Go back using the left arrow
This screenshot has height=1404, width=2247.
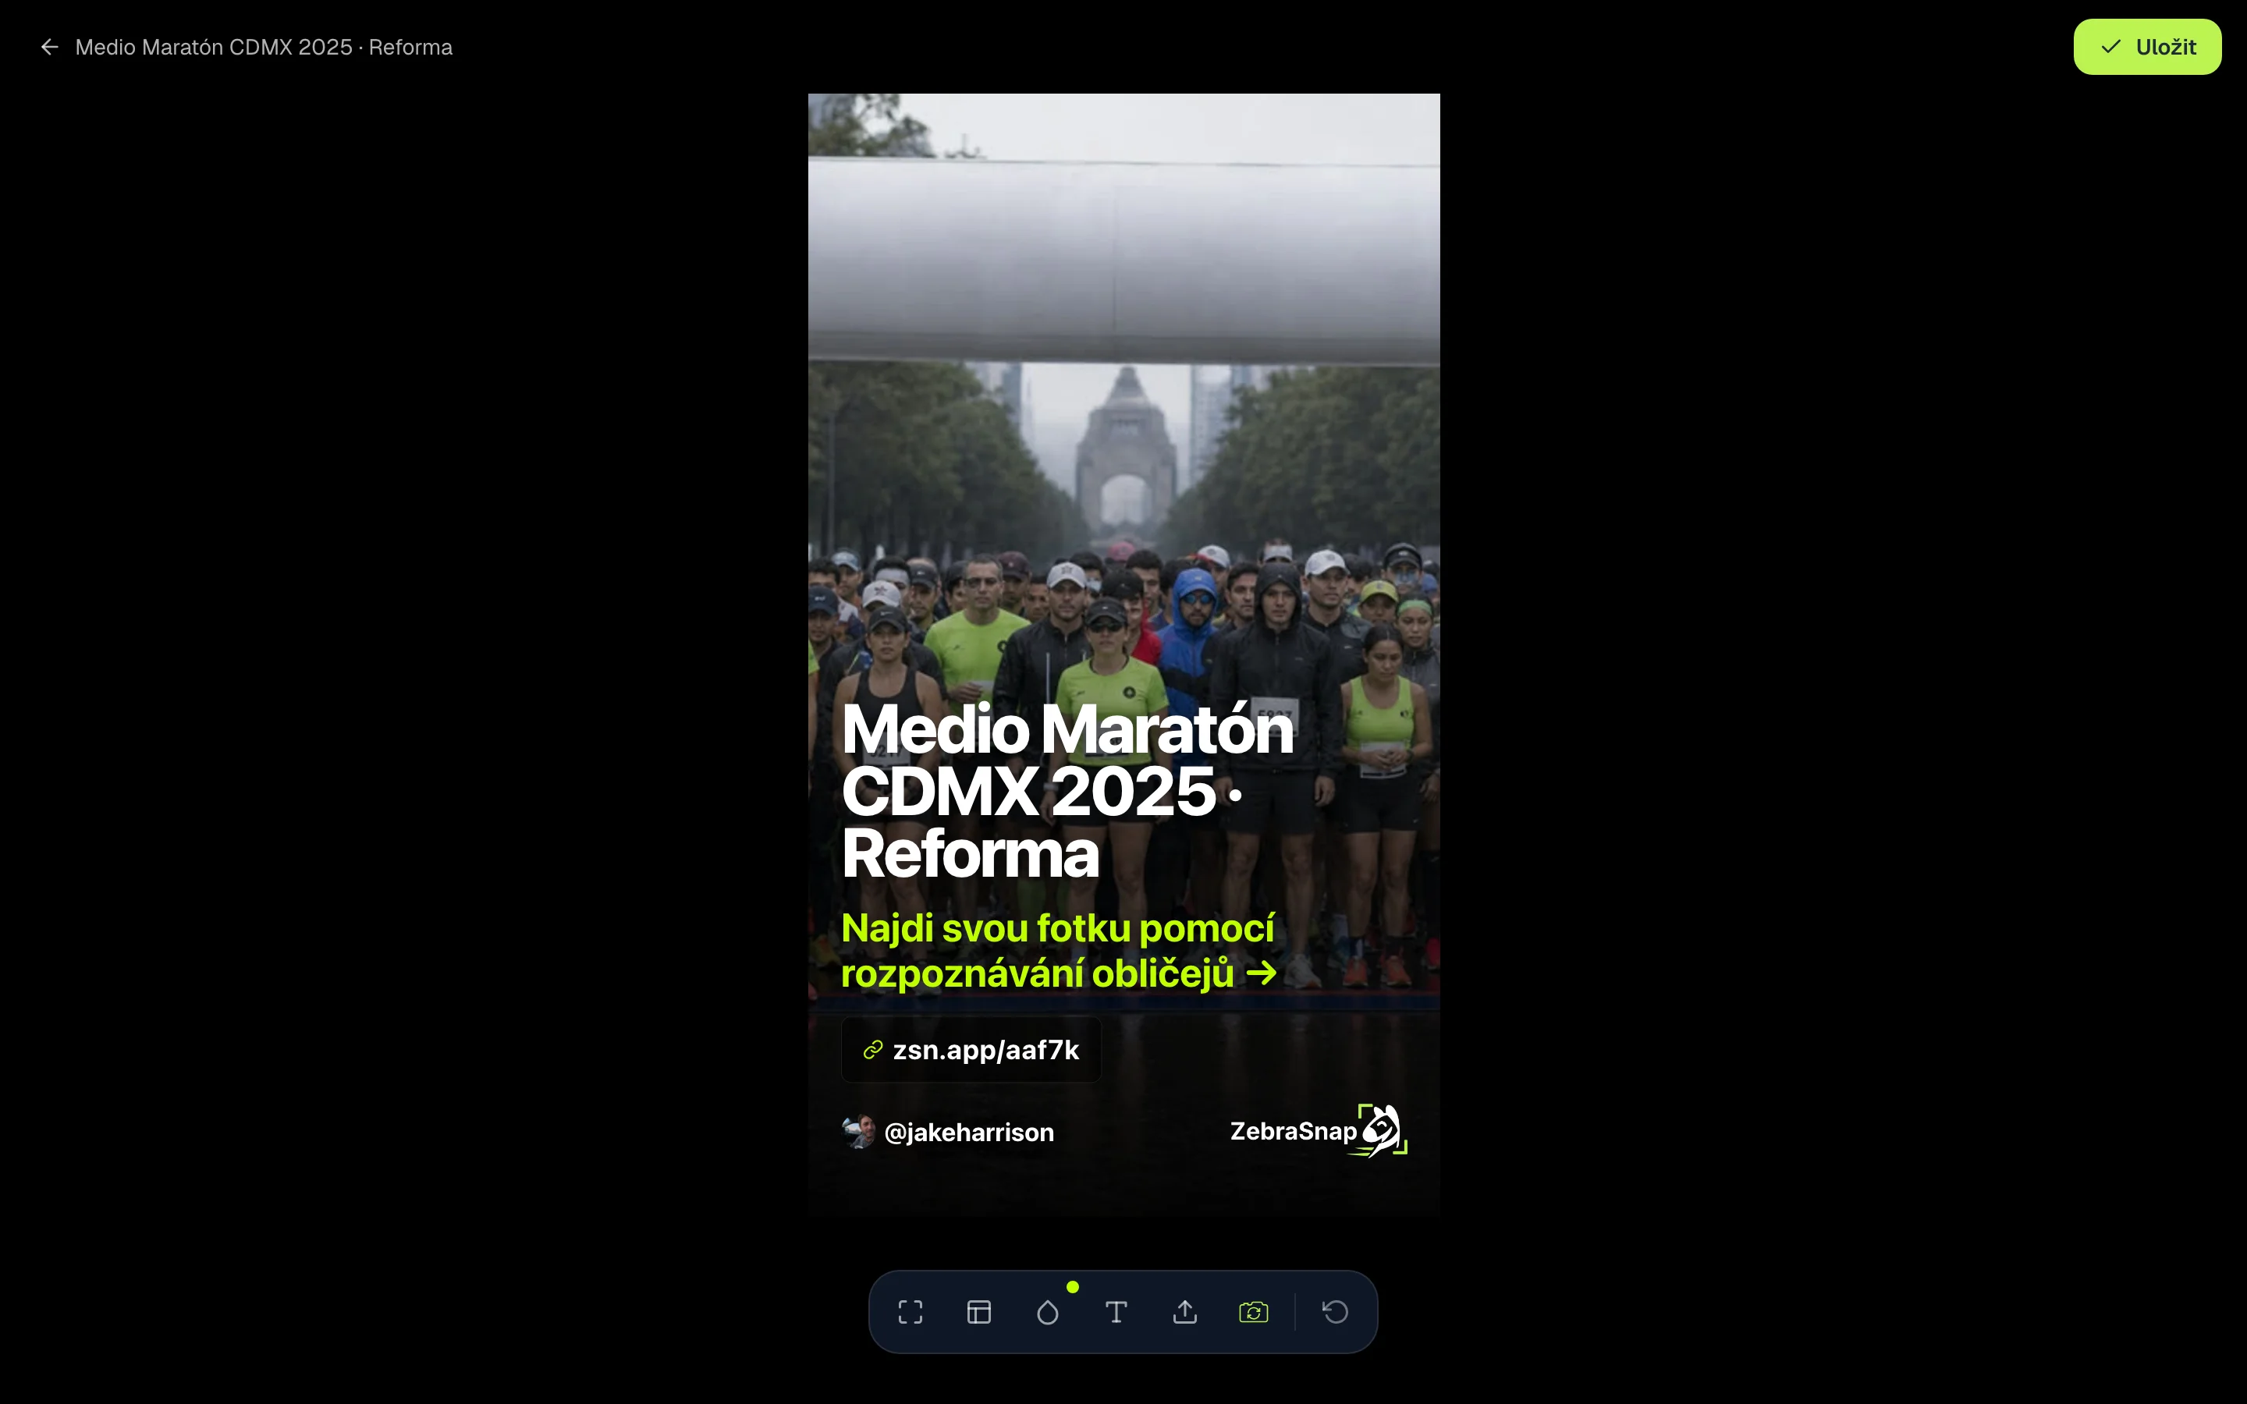(x=50, y=47)
